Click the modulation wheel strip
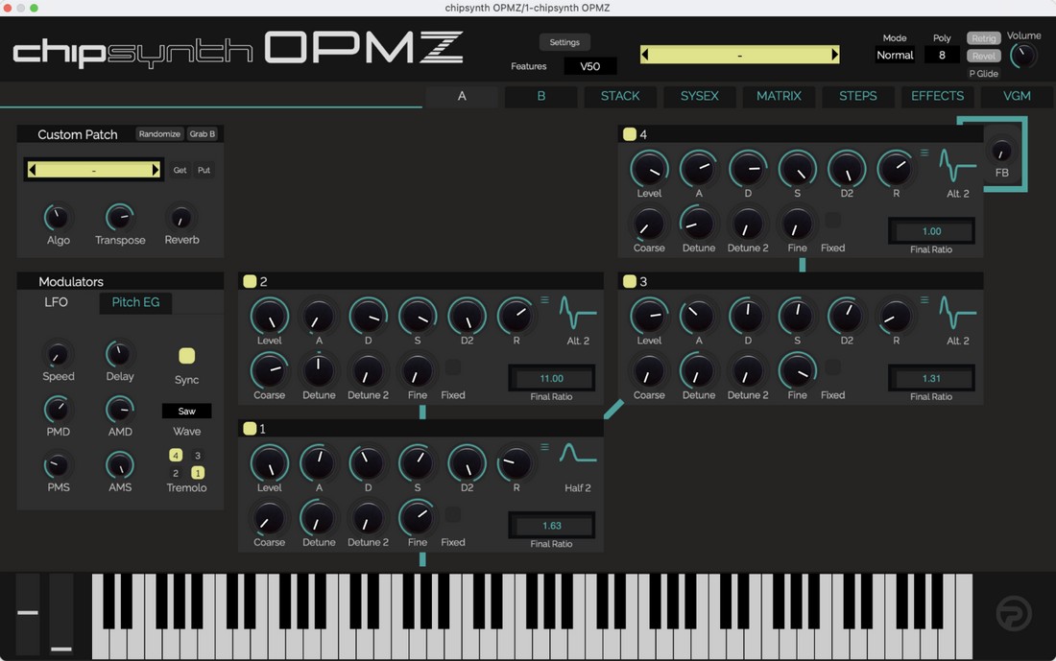The width and height of the screenshot is (1056, 661). (x=61, y=612)
